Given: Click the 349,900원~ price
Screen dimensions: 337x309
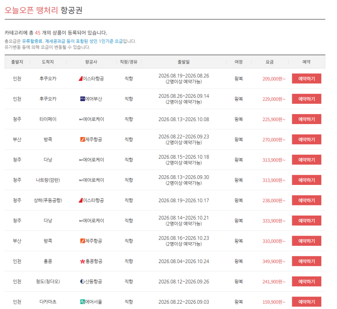Looking at the screenshot, I should (x=274, y=261).
